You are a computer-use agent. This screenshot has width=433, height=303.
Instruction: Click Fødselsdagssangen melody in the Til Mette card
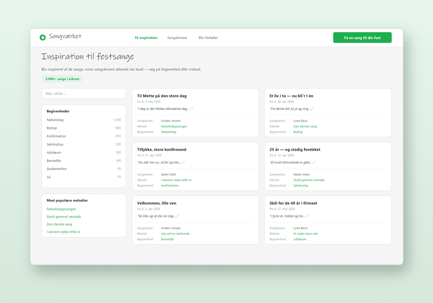click(174, 126)
